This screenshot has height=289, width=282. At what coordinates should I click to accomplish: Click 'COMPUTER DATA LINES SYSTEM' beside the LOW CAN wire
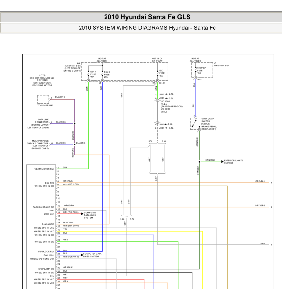point(90,215)
